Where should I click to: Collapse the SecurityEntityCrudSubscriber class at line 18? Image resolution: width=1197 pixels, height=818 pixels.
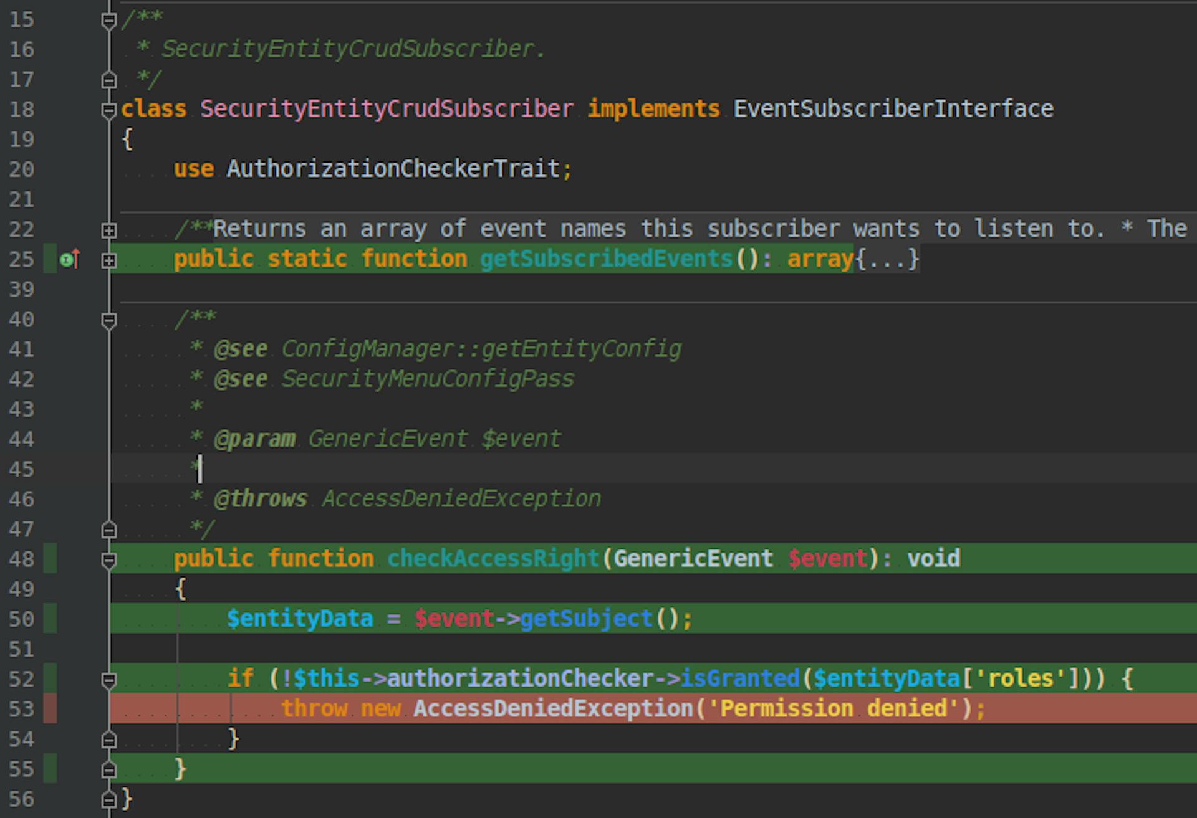(x=109, y=110)
